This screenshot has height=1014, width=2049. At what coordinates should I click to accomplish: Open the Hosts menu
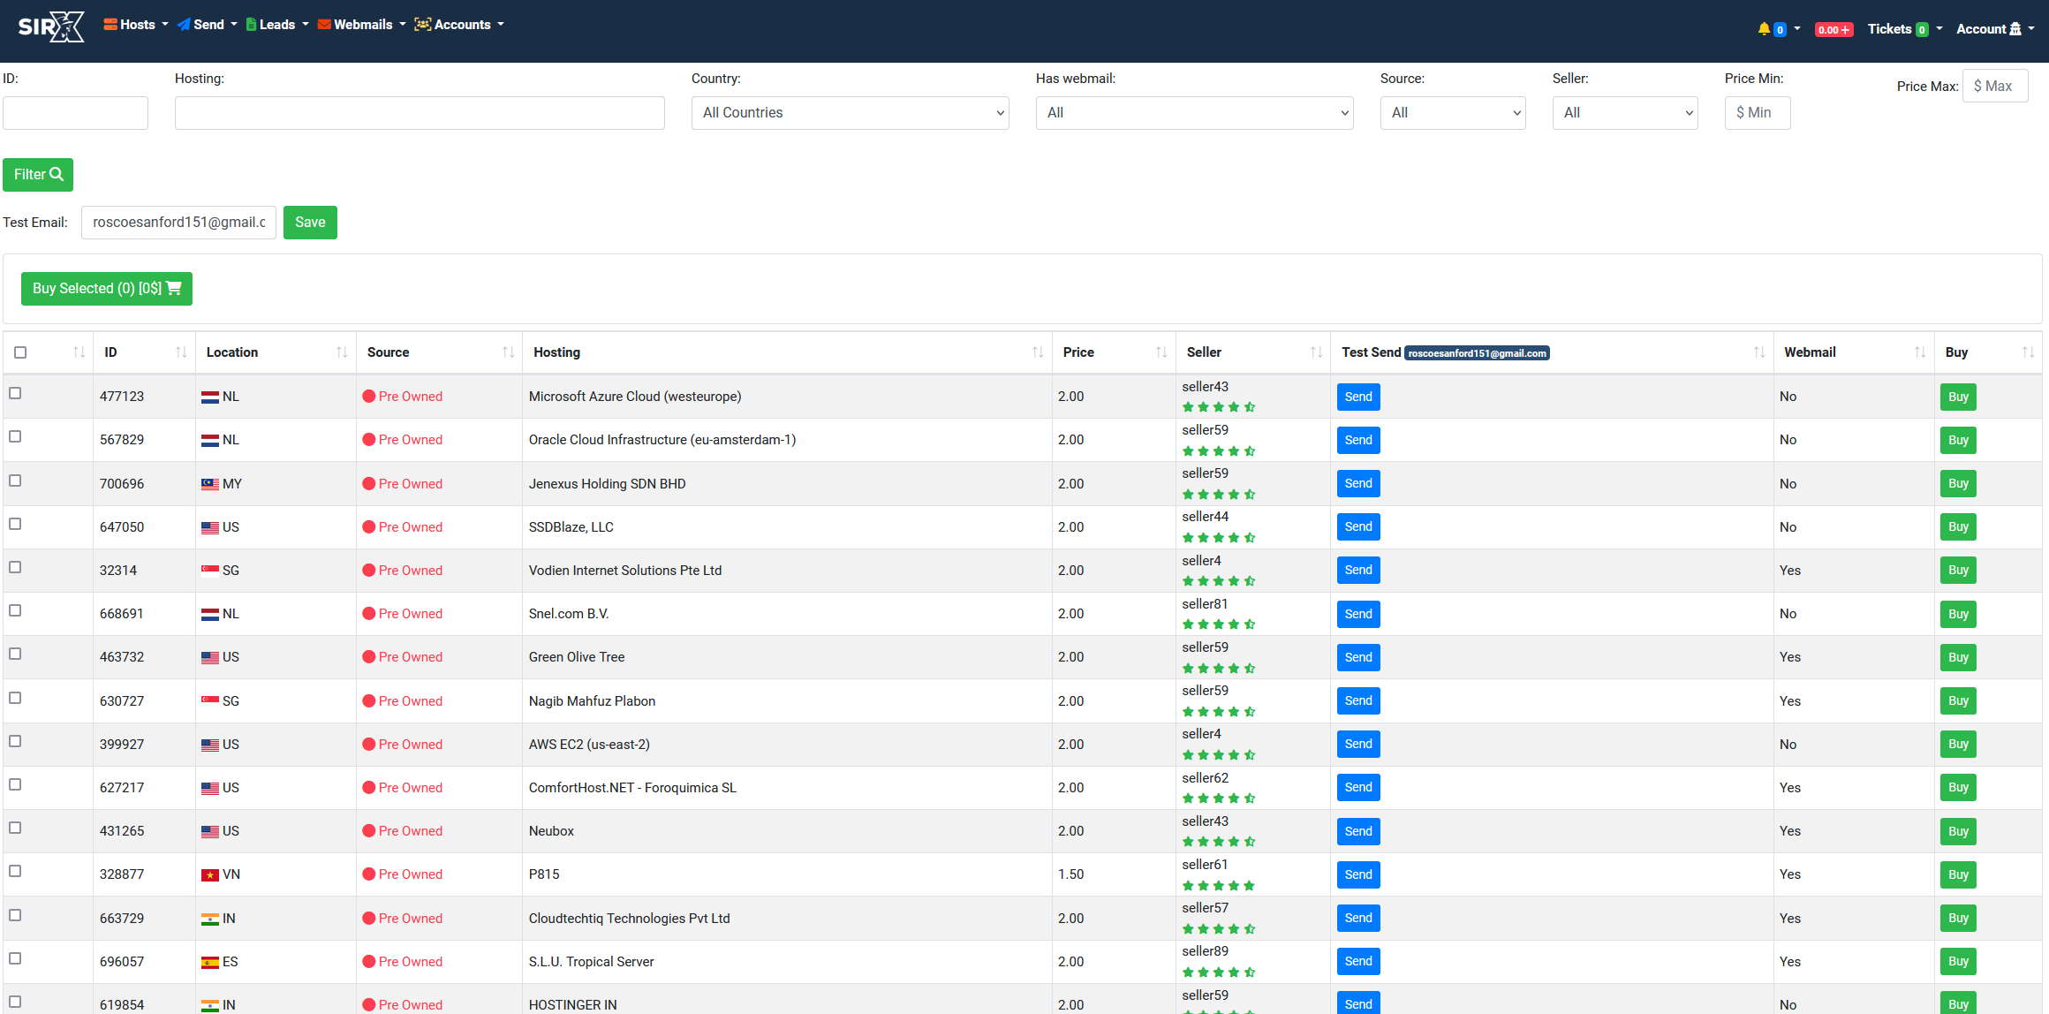pos(136,25)
